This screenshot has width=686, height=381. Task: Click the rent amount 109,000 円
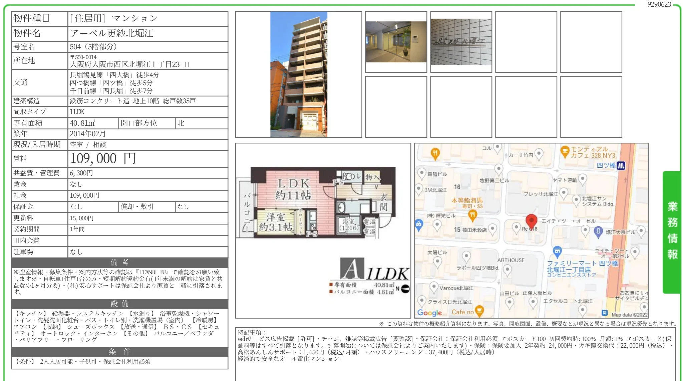tap(103, 159)
